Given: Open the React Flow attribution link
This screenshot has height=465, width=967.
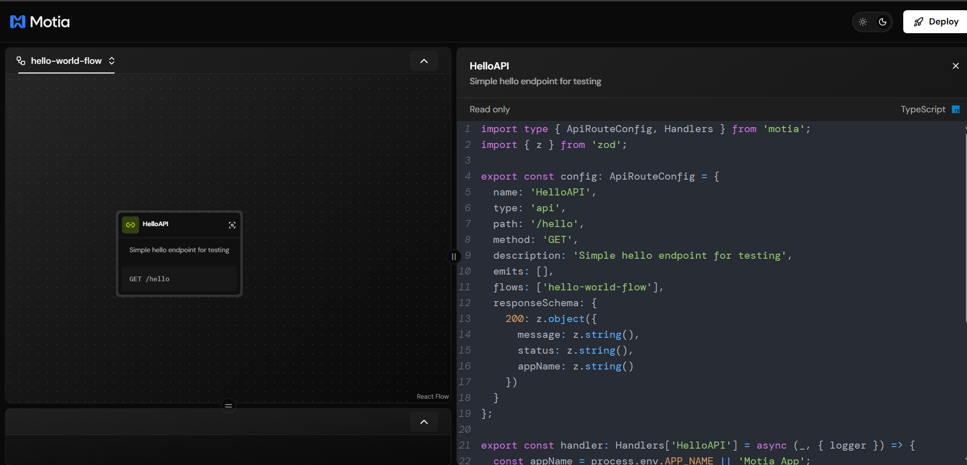Looking at the screenshot, I should (x=432, y=397).
